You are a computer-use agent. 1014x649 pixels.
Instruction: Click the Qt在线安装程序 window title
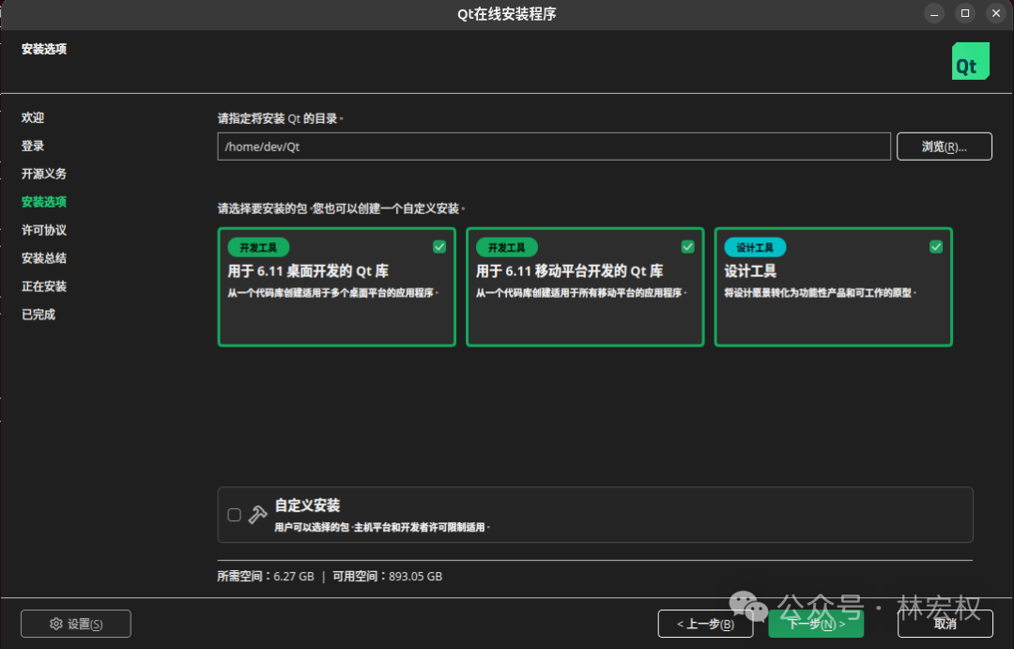point(507,14)
